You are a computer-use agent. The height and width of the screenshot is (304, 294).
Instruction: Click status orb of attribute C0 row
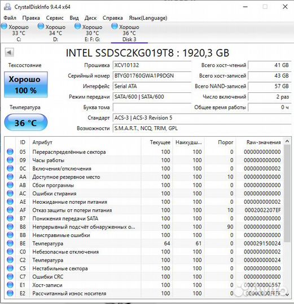click(x=10, y=252)
